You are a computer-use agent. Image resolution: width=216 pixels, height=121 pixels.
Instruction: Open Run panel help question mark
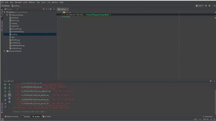pos(5,107)
